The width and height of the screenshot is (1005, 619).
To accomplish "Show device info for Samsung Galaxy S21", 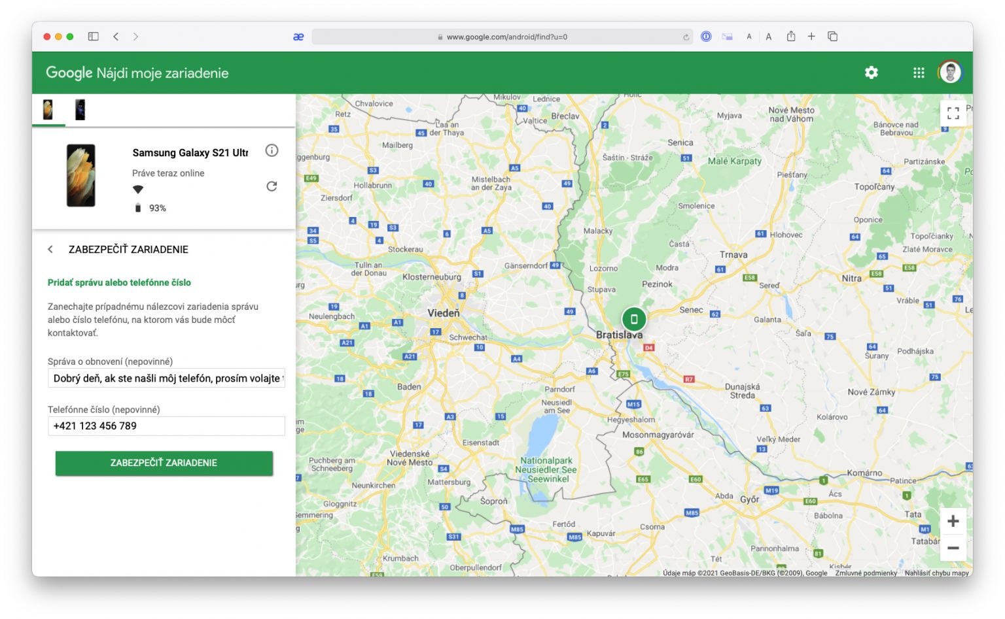I will (272, 151).
